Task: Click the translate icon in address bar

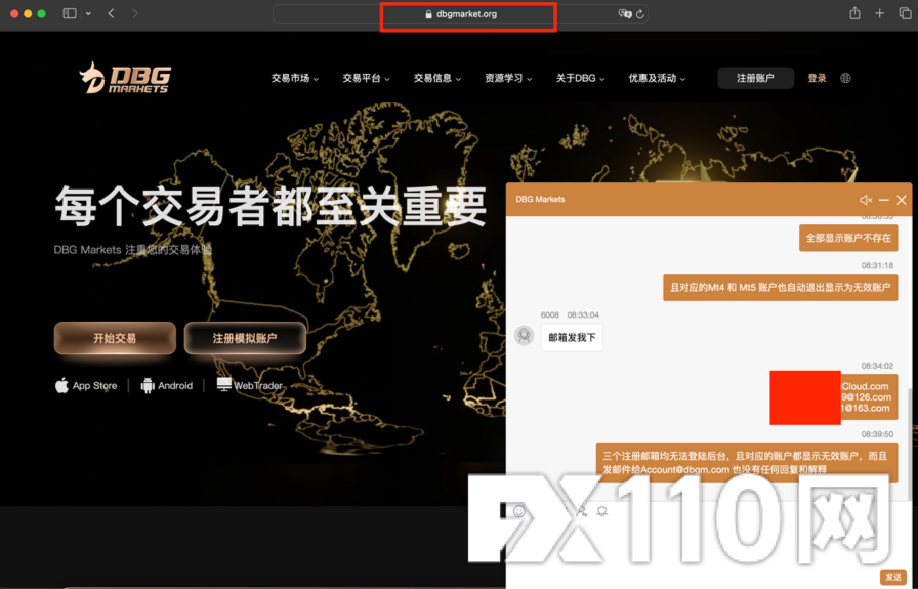Action: click(x=624, y=14)
